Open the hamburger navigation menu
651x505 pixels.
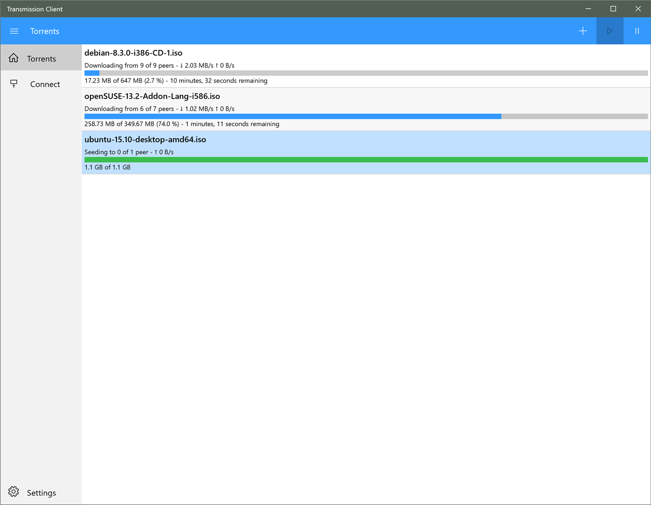coord(14,31)
